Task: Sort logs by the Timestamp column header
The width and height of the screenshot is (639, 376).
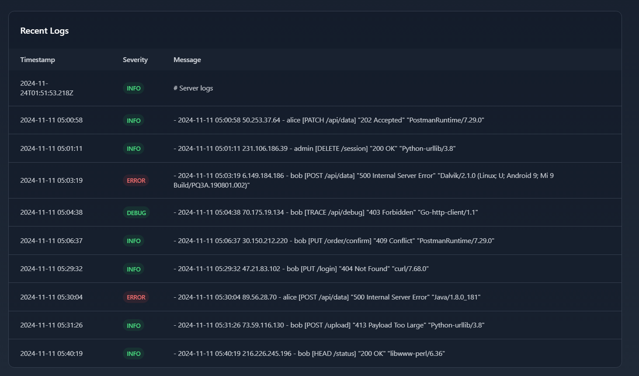Action: 38,59
